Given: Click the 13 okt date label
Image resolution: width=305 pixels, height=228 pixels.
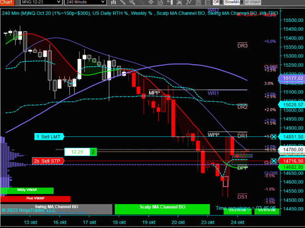Looking at the screenshot, I should [x=30, y=222].
